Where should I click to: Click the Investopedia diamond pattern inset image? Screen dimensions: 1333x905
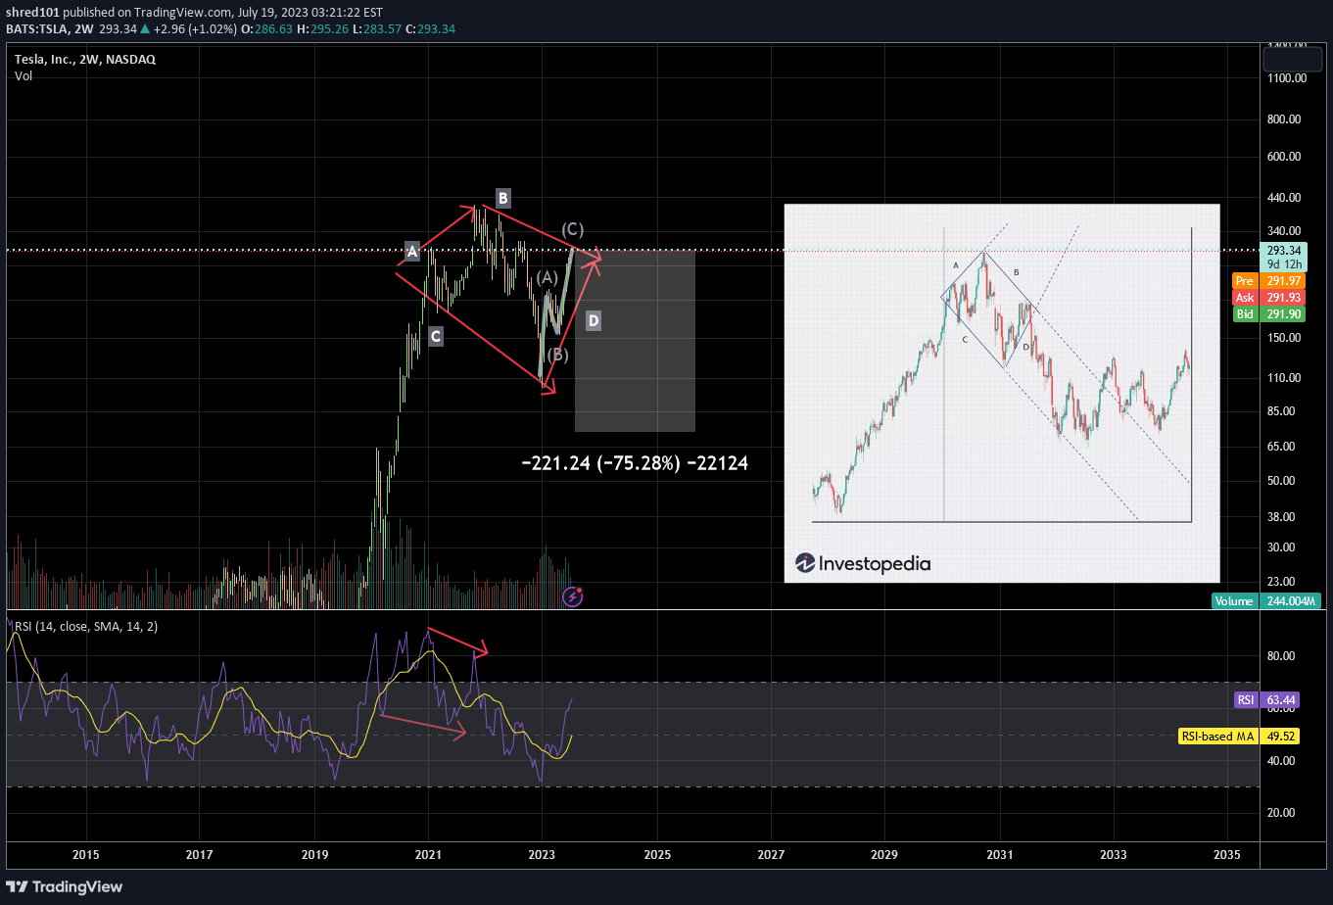(1001, 392)
